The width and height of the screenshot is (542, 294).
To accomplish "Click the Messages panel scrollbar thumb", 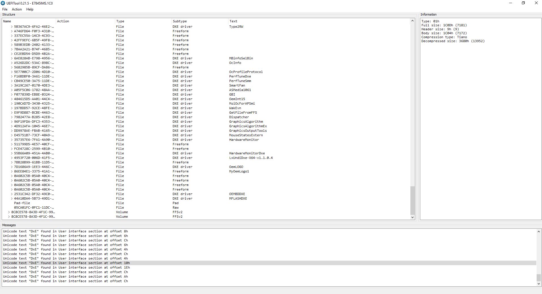I will pos(539,278).
